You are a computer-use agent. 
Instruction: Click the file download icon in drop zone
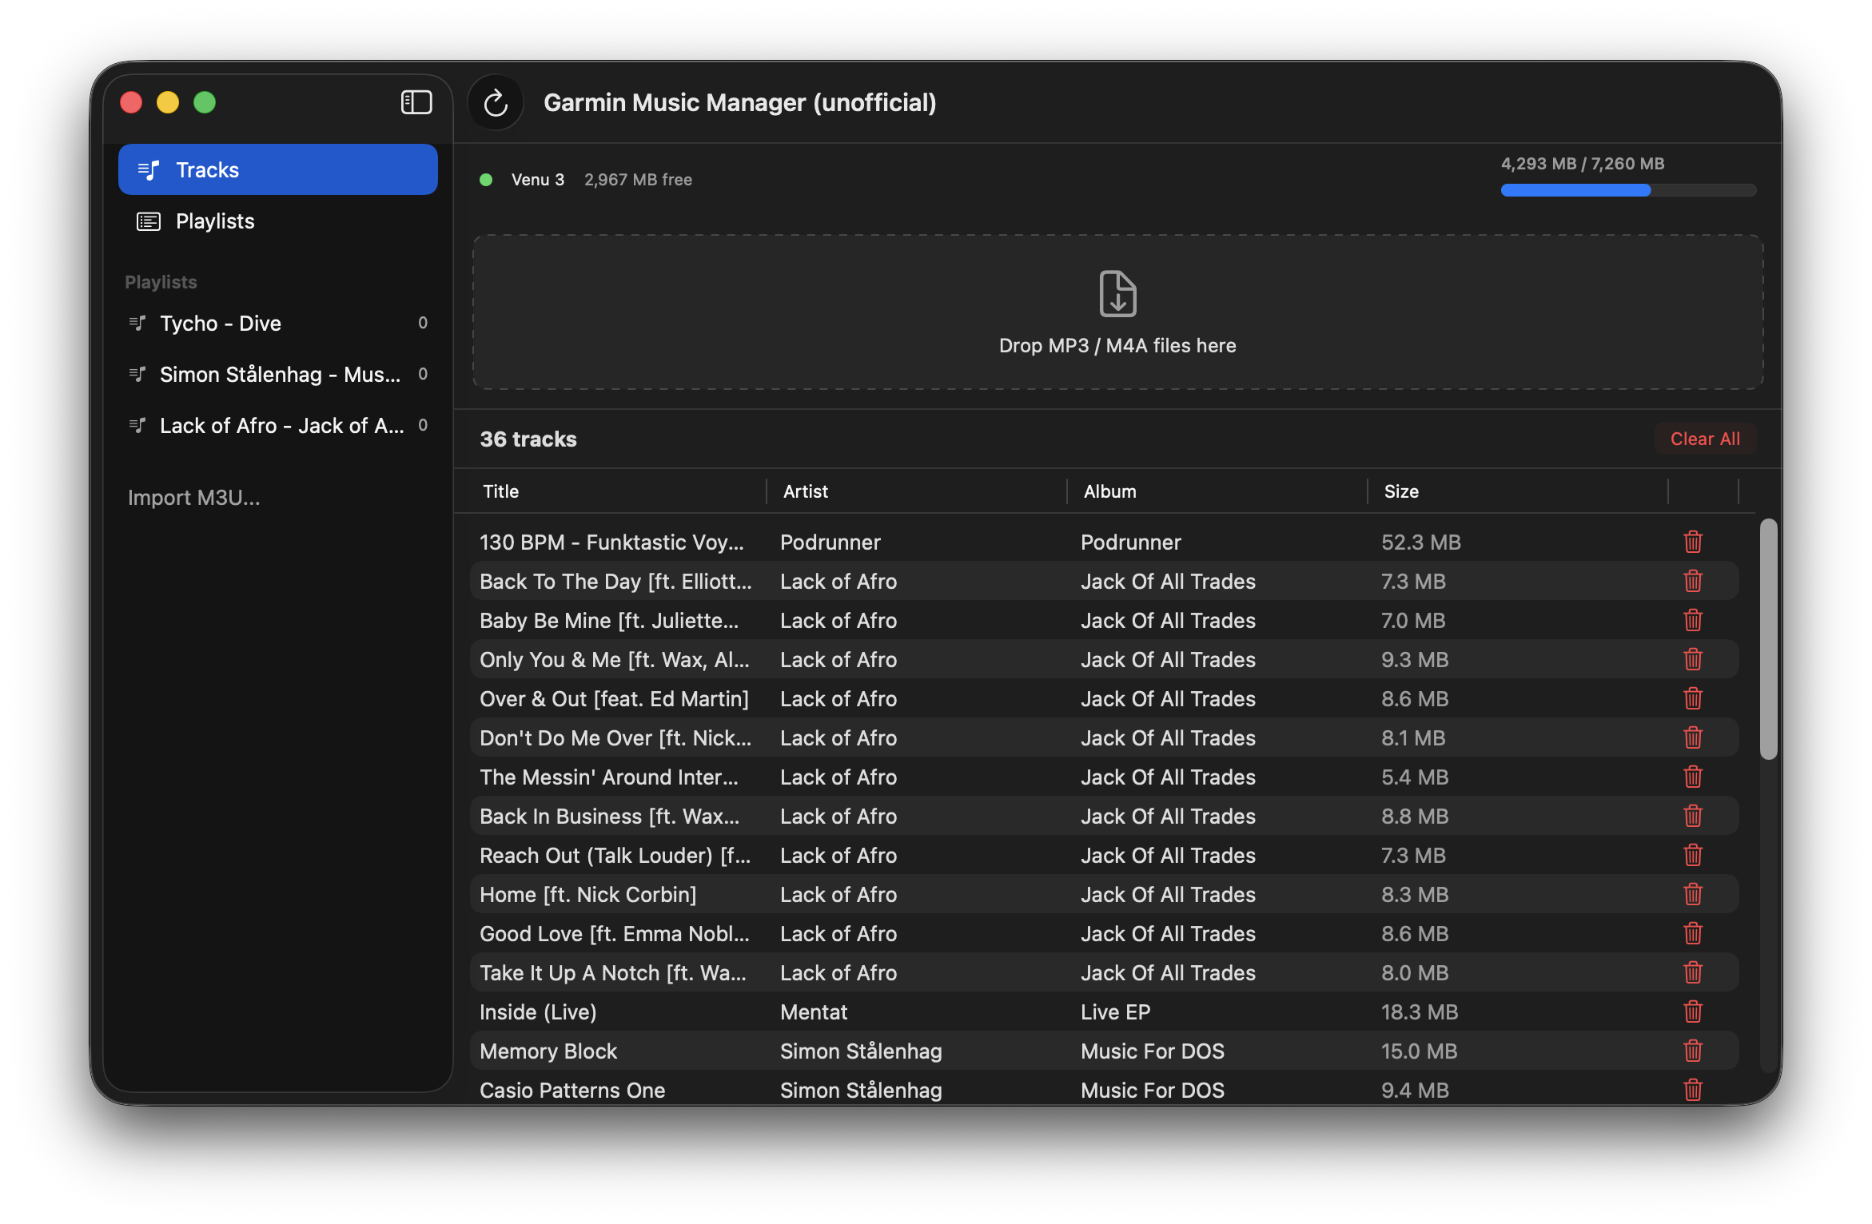(x=1117, y=293)
